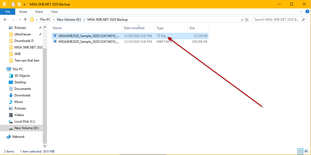
Task: Click the 12/24/2020 3:40 PM date cell
Action: (x=138, y=42)
